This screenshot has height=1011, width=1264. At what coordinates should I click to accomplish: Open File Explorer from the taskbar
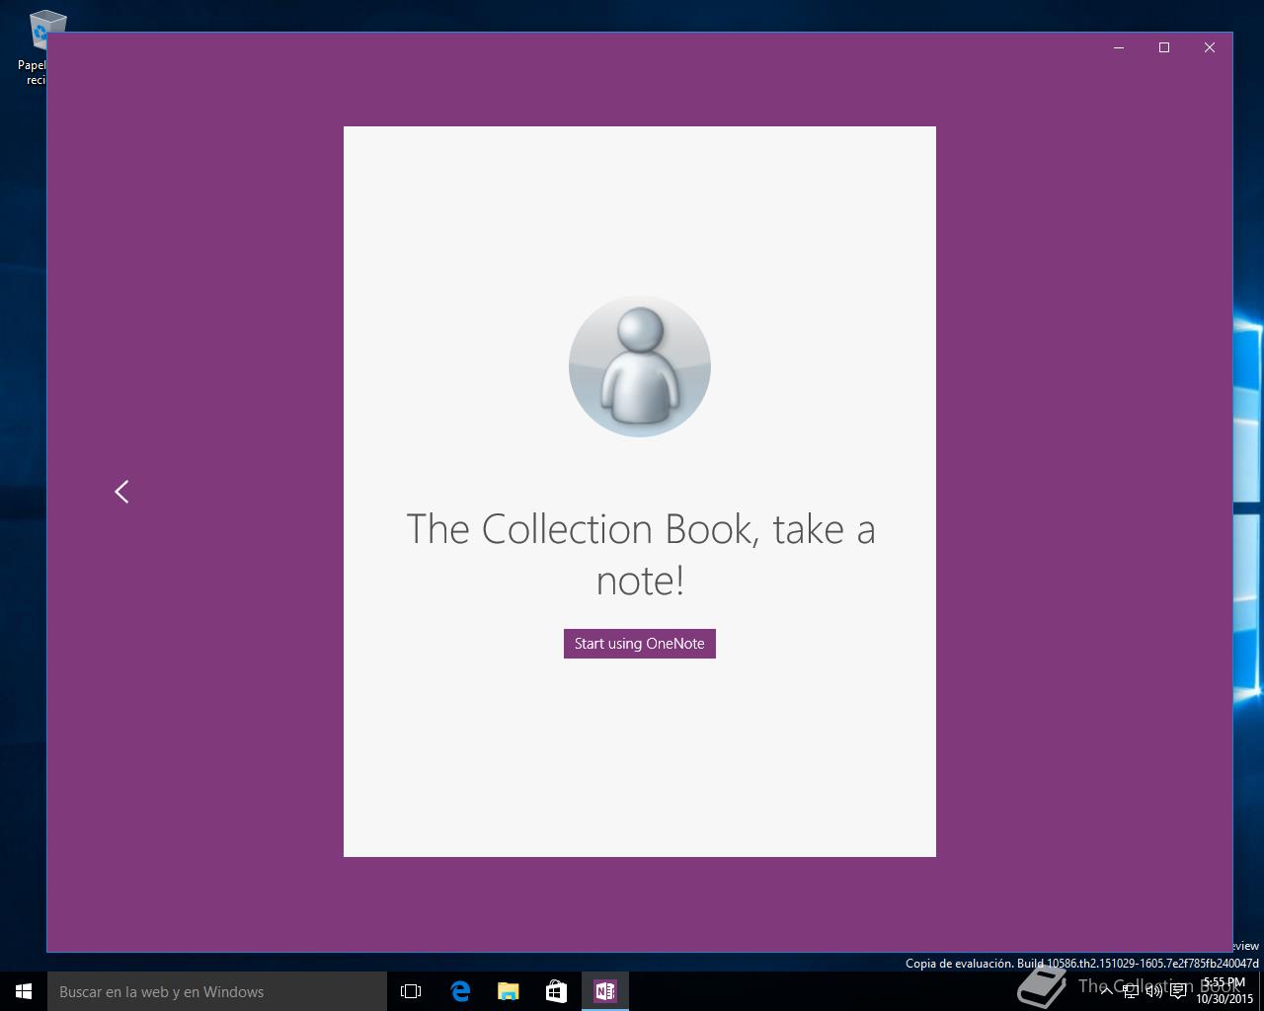pyautogui.click(x=509, y=991)
